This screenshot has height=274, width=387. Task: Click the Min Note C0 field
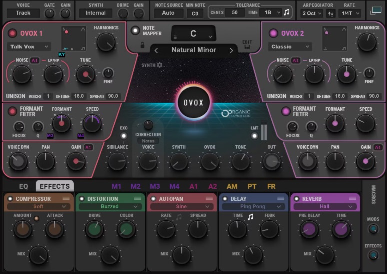tap(195, 13)
